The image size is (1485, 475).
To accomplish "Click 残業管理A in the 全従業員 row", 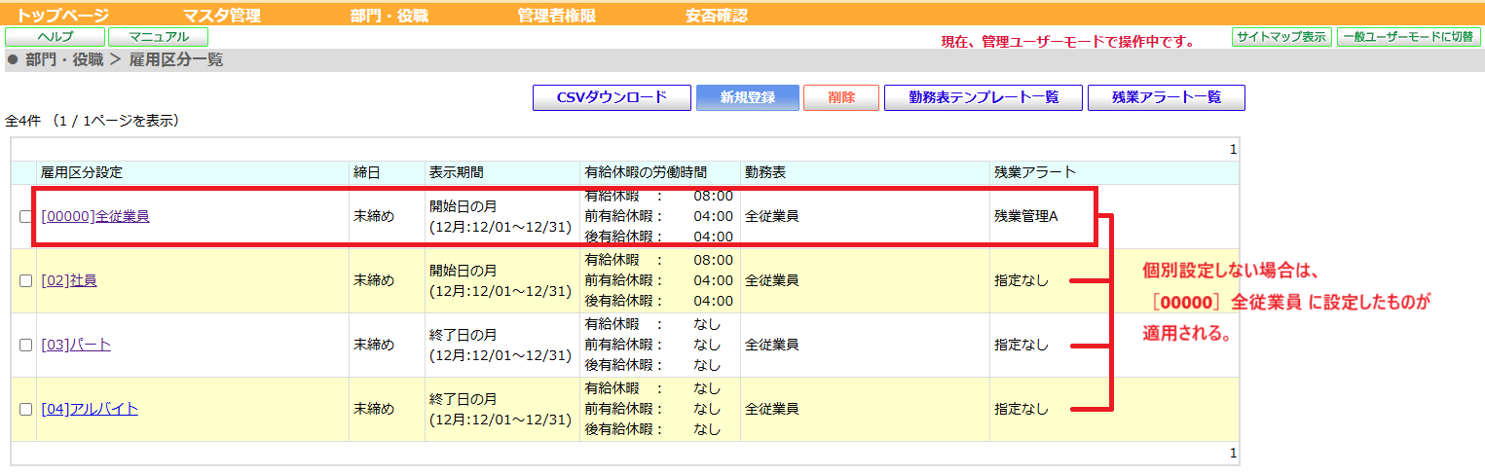I will (1026, 216).
